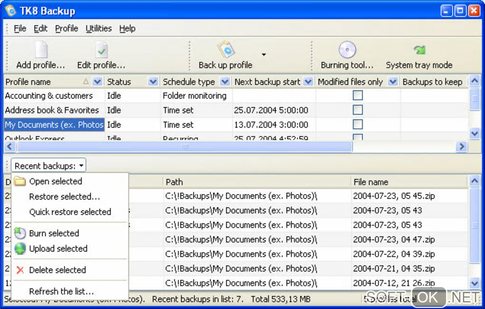This screenshot has width=485, height=309.
Task: Open the Schedule type column filter dropdown
Action: point(224,82)
